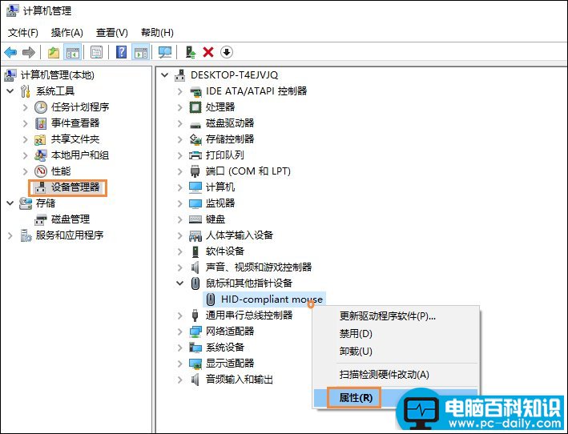Image resolution: width=568 pixels, height=434 pixels.
Task: Select the Event Viewer icon
Action: pyautogui.click(x=41, y=123)
